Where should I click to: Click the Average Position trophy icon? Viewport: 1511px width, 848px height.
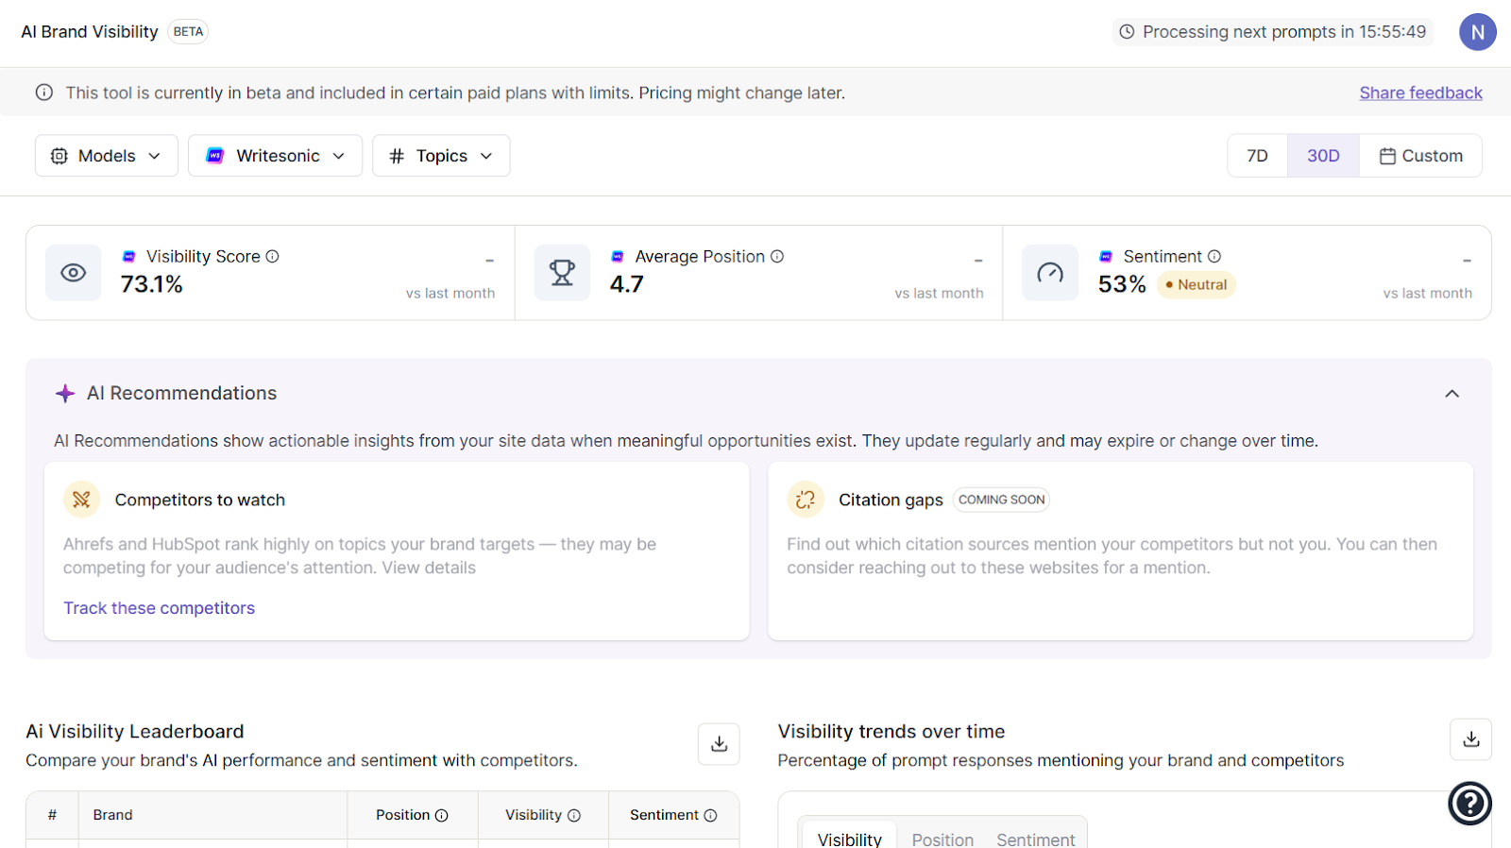[562, 273]
